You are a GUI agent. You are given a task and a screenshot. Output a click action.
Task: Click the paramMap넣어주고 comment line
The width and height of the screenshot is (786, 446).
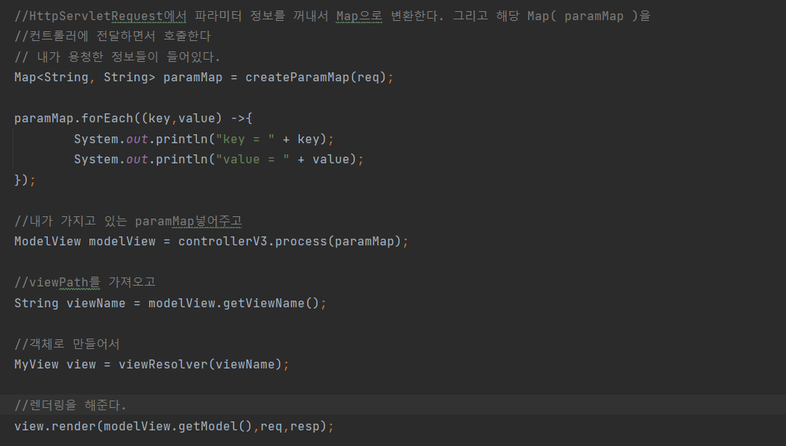(128, 221)
